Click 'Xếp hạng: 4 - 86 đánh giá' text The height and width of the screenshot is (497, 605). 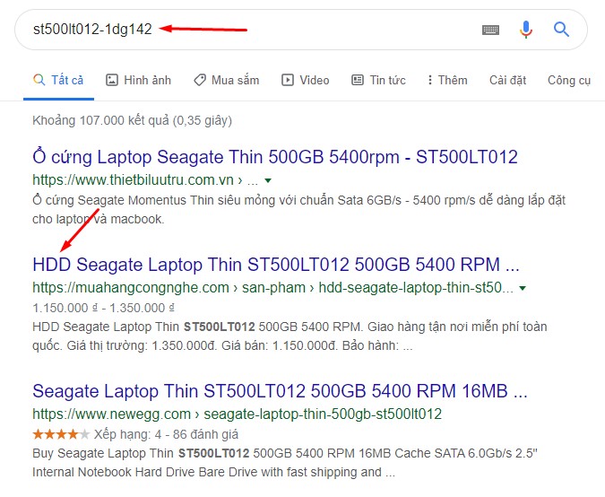coord(167,435)
